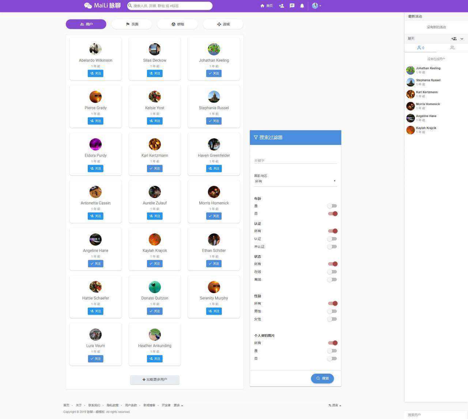Click the MaiLi 脉聊 logo

pos(102,5)
